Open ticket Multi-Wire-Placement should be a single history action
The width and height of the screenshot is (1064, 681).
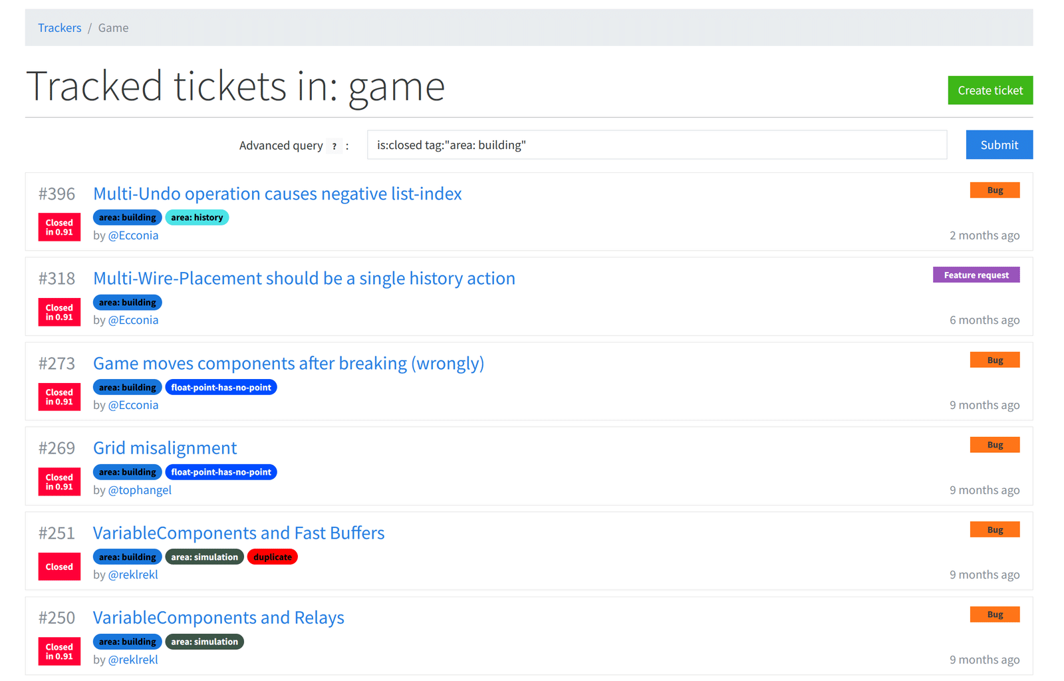click(x=304, y=278)
